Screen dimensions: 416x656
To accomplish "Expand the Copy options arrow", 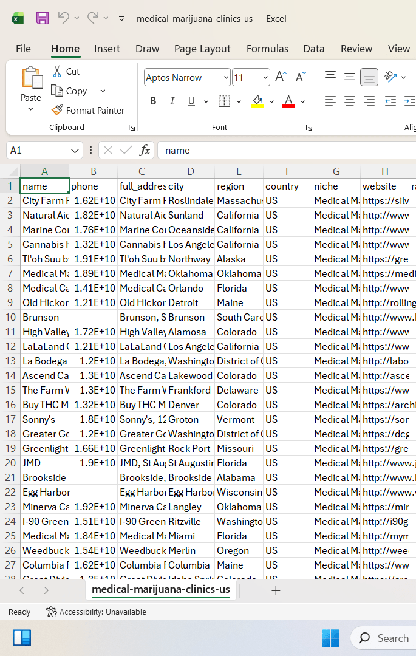I will click(x=103, y=91).
